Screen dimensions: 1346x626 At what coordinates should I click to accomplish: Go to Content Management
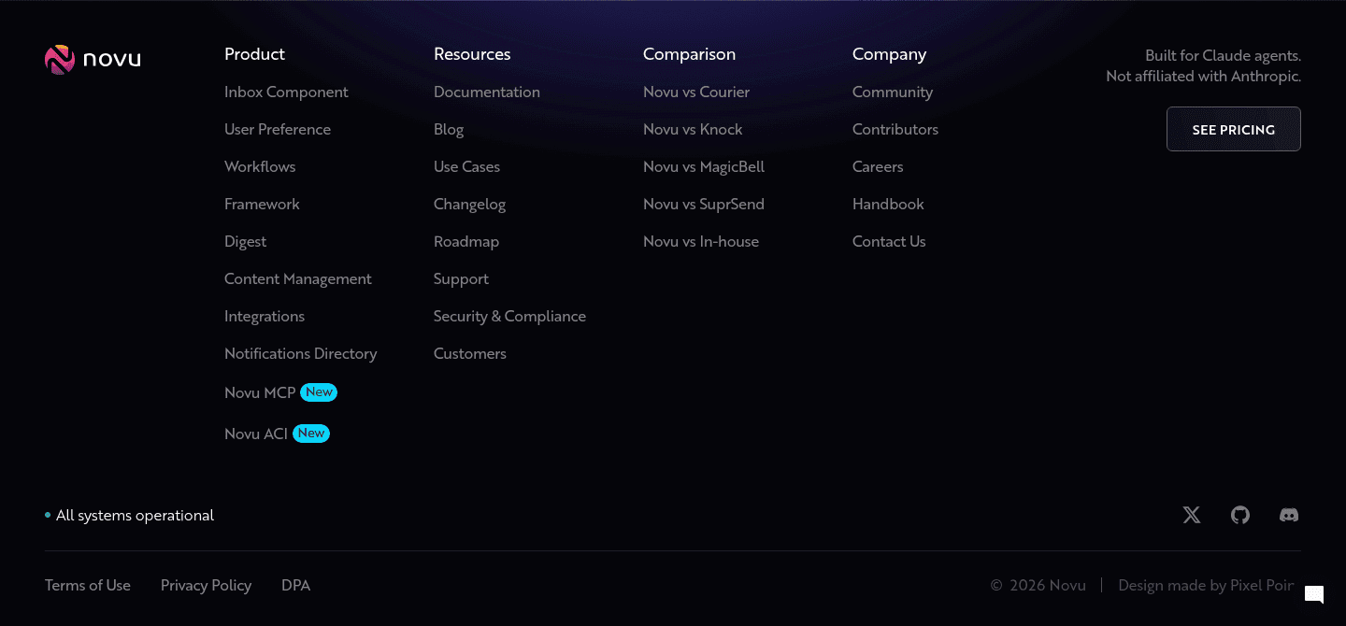[x=298, y=278]
